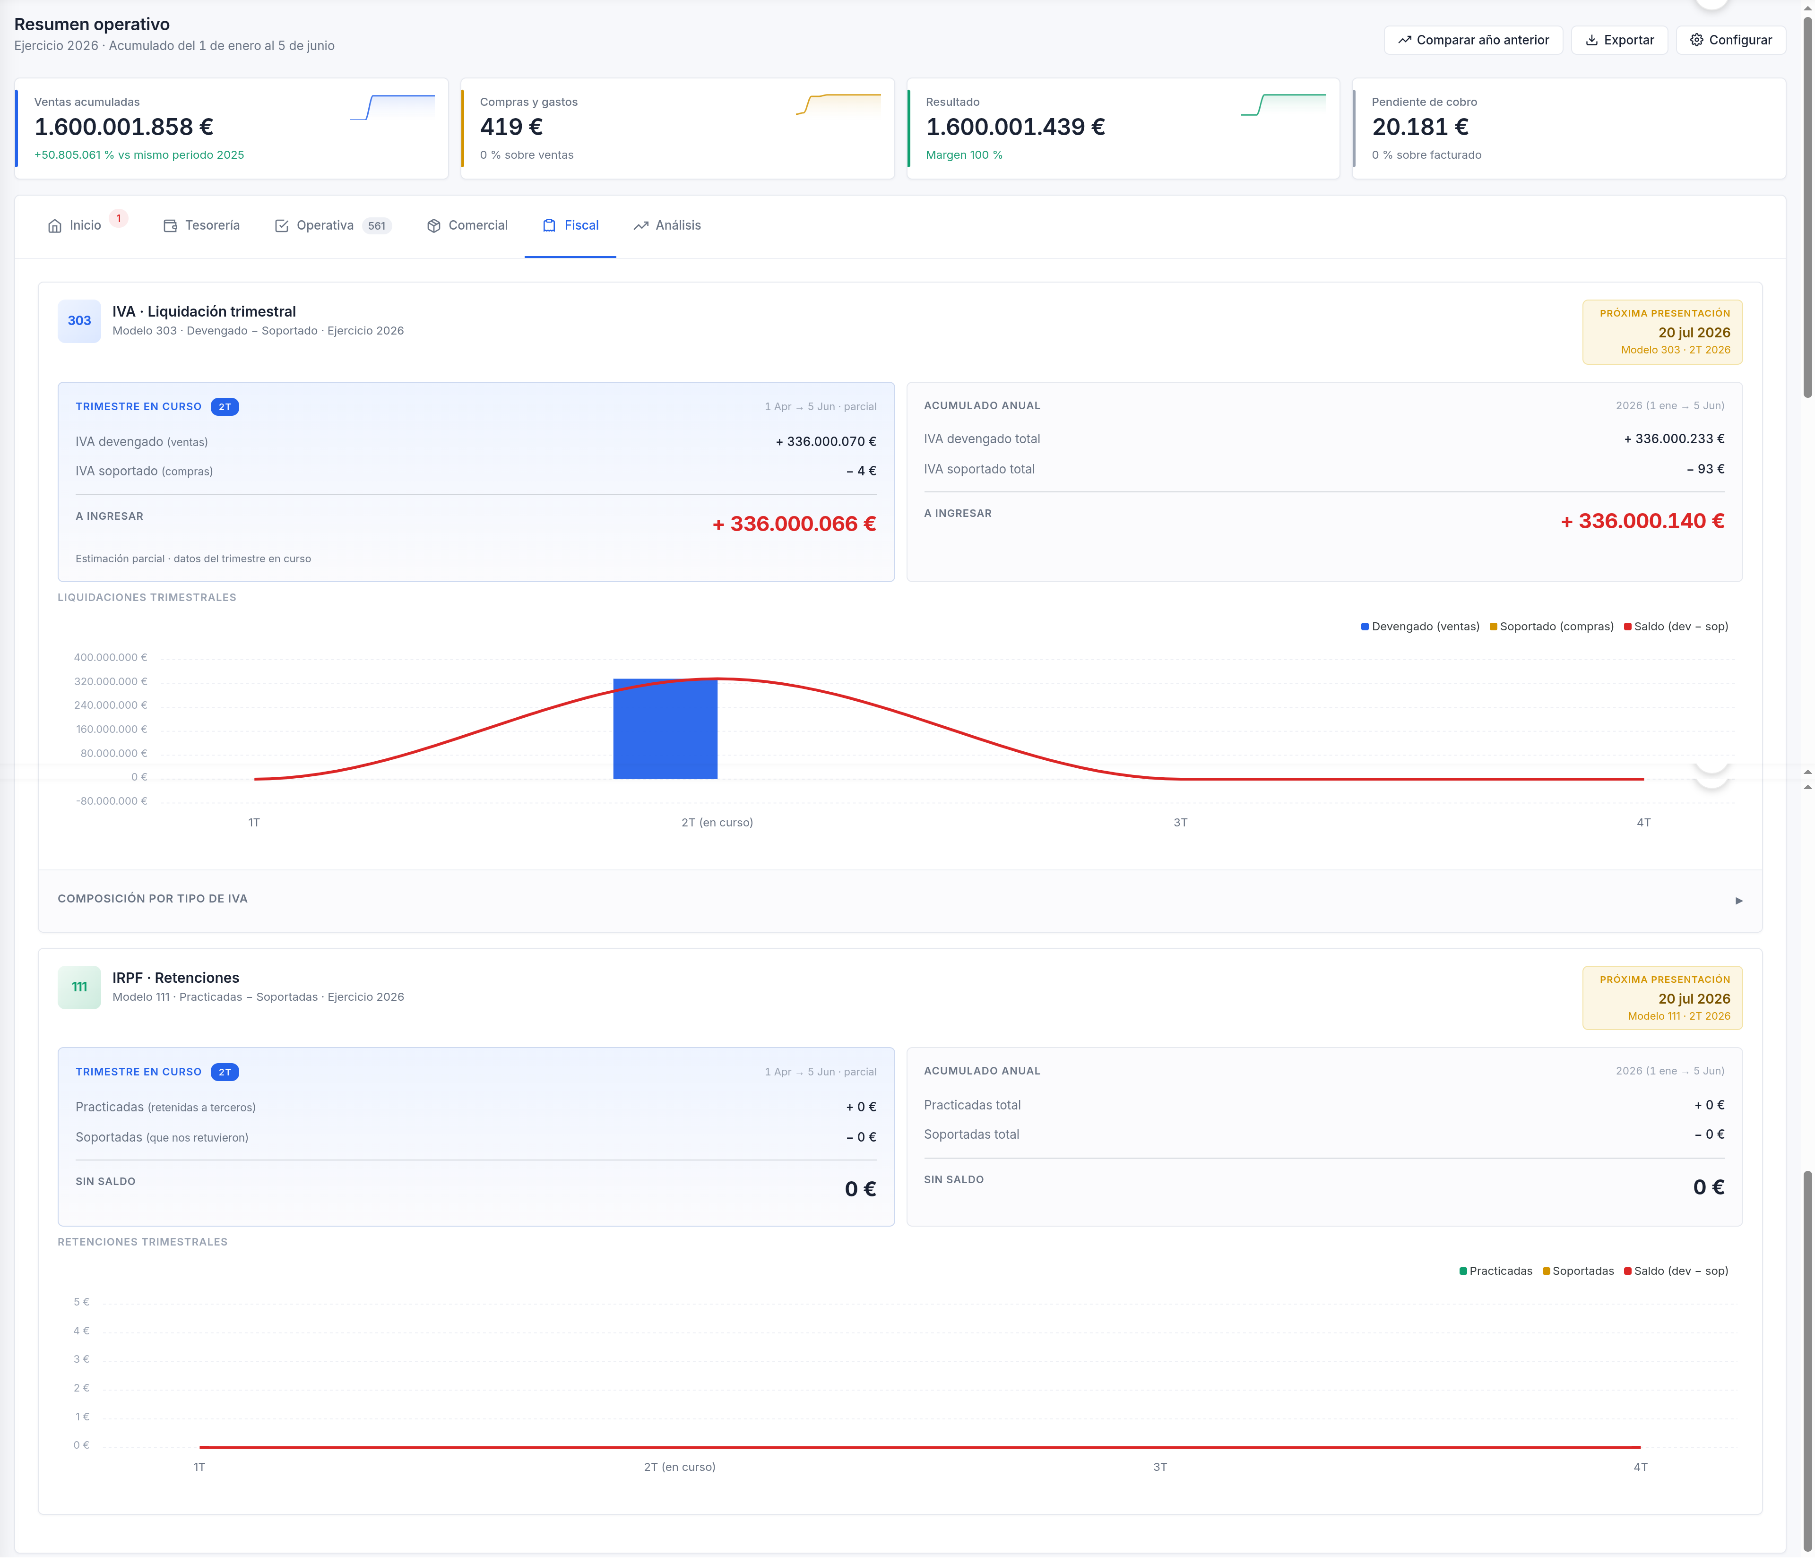The height and width of the screenshot is (1564, 1815).
Task: Click the Resultado sparkline chart
Action: pos(1284,105)
